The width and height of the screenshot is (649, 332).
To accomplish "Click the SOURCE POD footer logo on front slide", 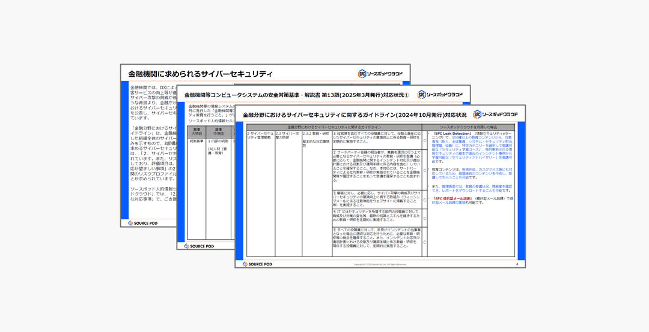I will tap(257, 264).
